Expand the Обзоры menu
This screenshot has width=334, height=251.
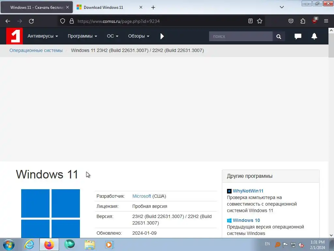[x=139, y=36]
